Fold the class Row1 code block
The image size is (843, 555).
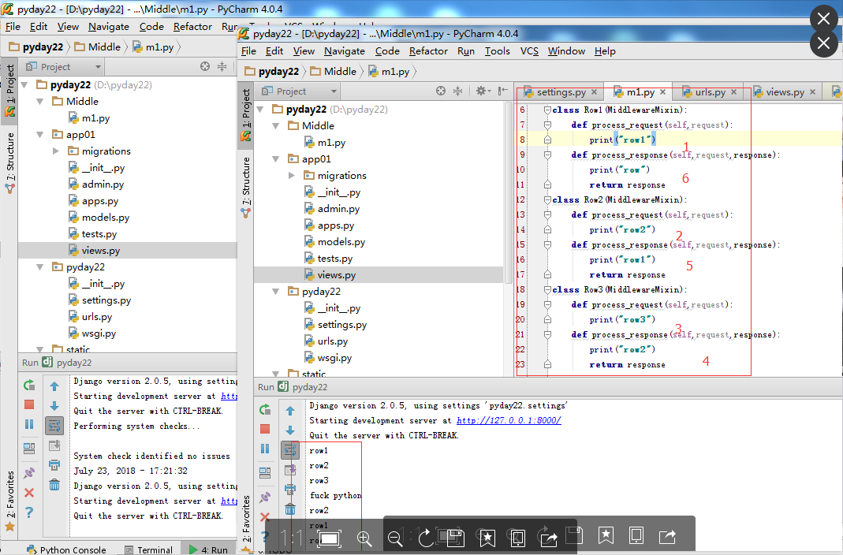click(x=547, y=110)
